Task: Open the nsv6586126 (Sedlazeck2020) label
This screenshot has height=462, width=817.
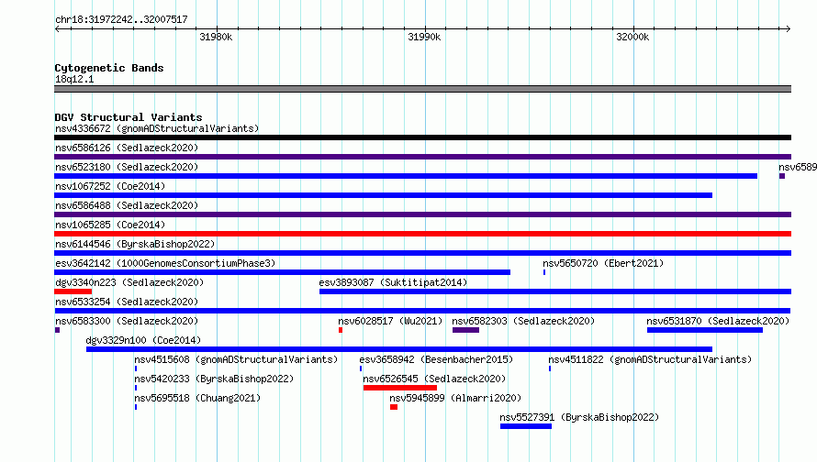Action: pyautogui.click(x=127, y=148)
